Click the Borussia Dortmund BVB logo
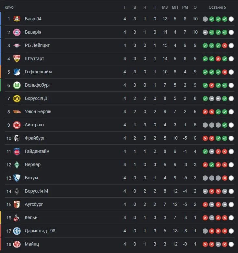Viewport: 238px width, 253px height. click(x=17, y=98)
